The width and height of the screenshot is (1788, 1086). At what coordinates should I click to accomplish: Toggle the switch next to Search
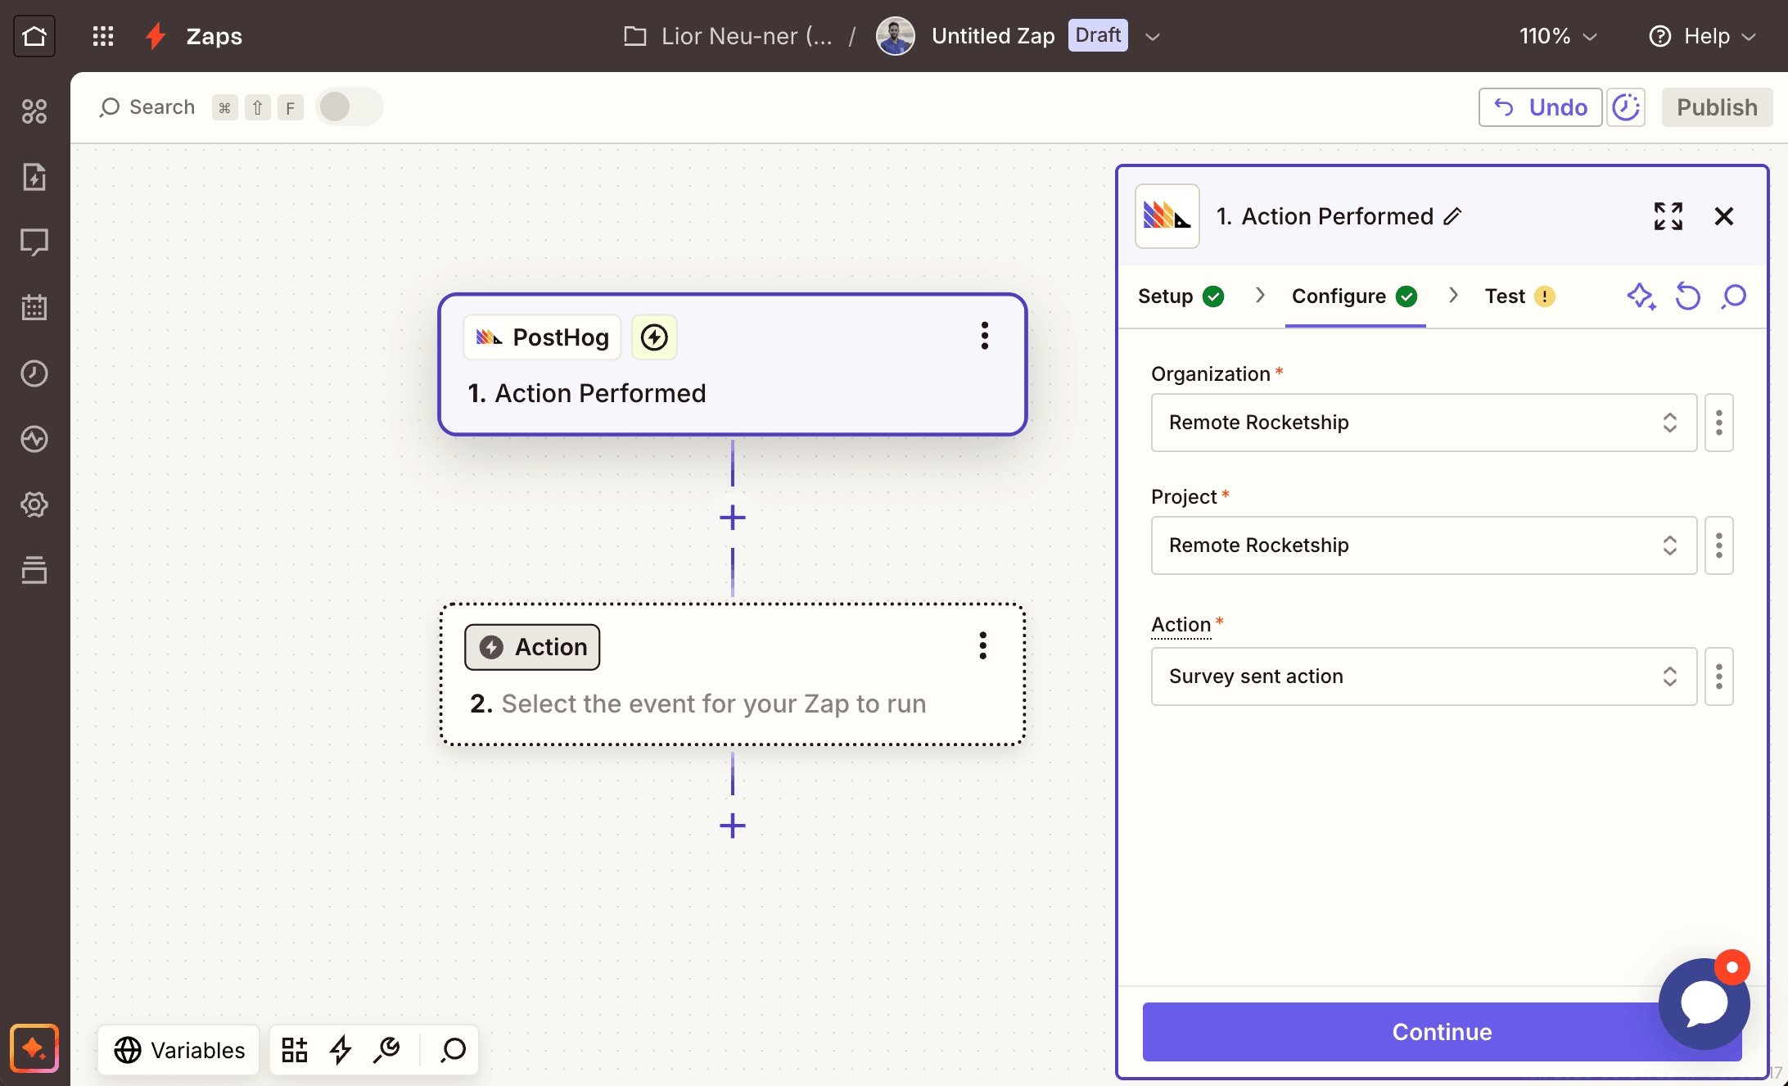(x=350, y=107)
